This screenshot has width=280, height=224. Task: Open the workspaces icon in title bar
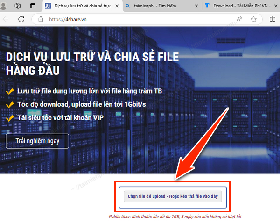[18, 6]
